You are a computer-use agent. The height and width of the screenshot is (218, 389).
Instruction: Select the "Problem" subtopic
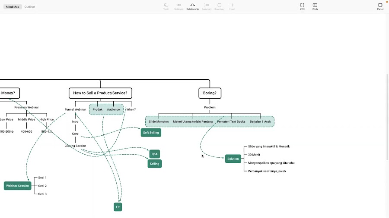coord(210,107)
